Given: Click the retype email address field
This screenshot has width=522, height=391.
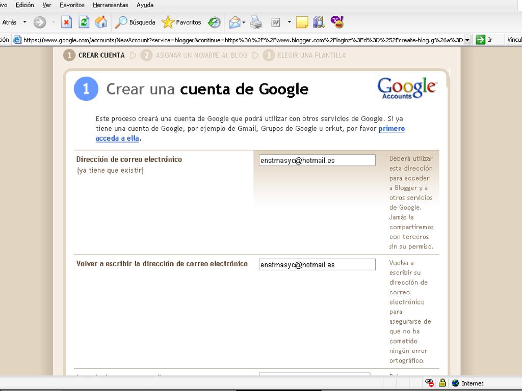Looking at the screenshot, I should tap(317, 265).
